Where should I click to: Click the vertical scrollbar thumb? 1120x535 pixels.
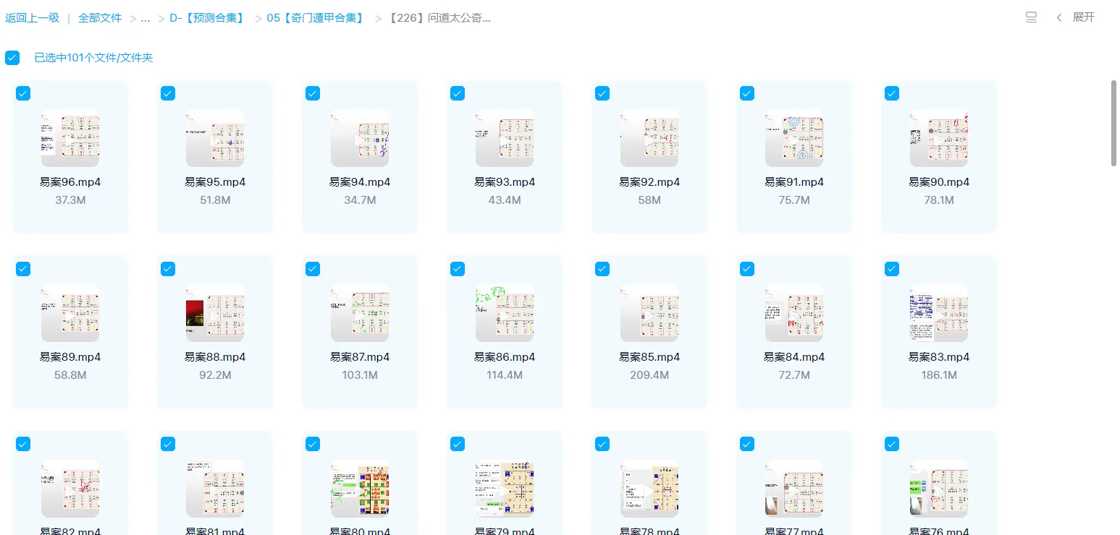pyautogui.click(x=1114, y=124)
